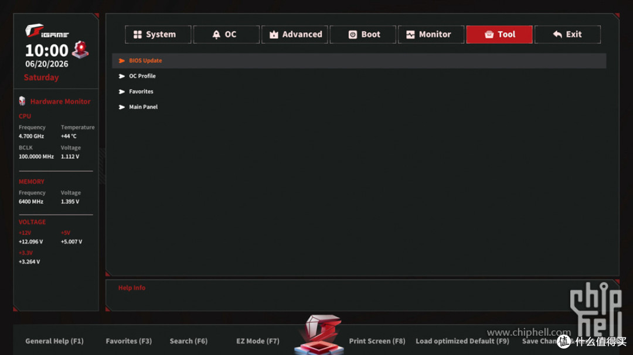Click the System grid icon
The height and width of the screenshot is (355, 633).
[x=138, y=35]
